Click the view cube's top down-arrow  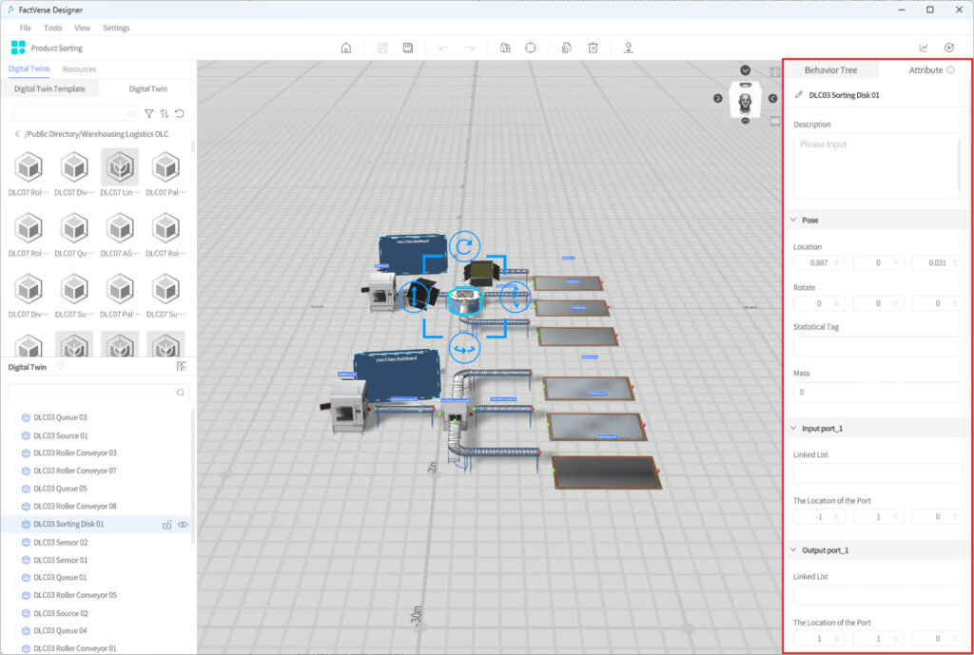click(x=746, y=70)
